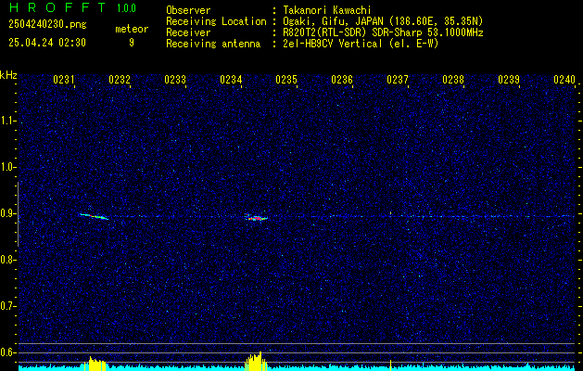
Task: Click the observer name Takanori Kawachi
Action: (327, 10)
